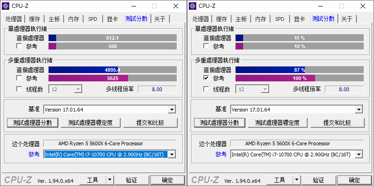Select 測試分數 tab in right window
This screenshot has height=186, width=374.
click(323, 19)
